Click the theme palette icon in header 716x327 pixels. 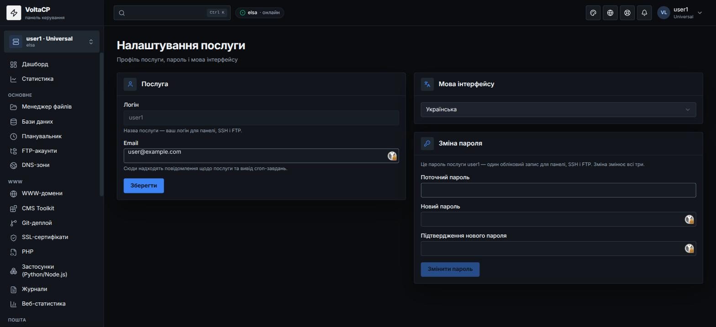point(593,13)
